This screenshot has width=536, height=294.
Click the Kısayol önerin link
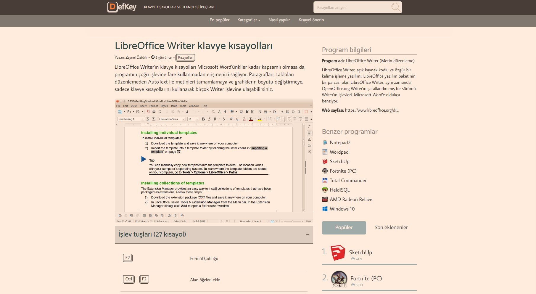311,20
